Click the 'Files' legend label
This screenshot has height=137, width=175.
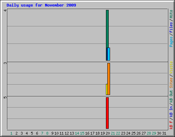[x=171, y=27]
